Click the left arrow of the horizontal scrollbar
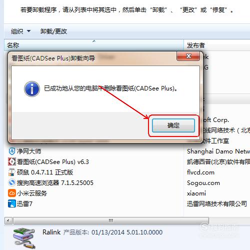Viewport: 250px width, 250px height. (8, 220)
